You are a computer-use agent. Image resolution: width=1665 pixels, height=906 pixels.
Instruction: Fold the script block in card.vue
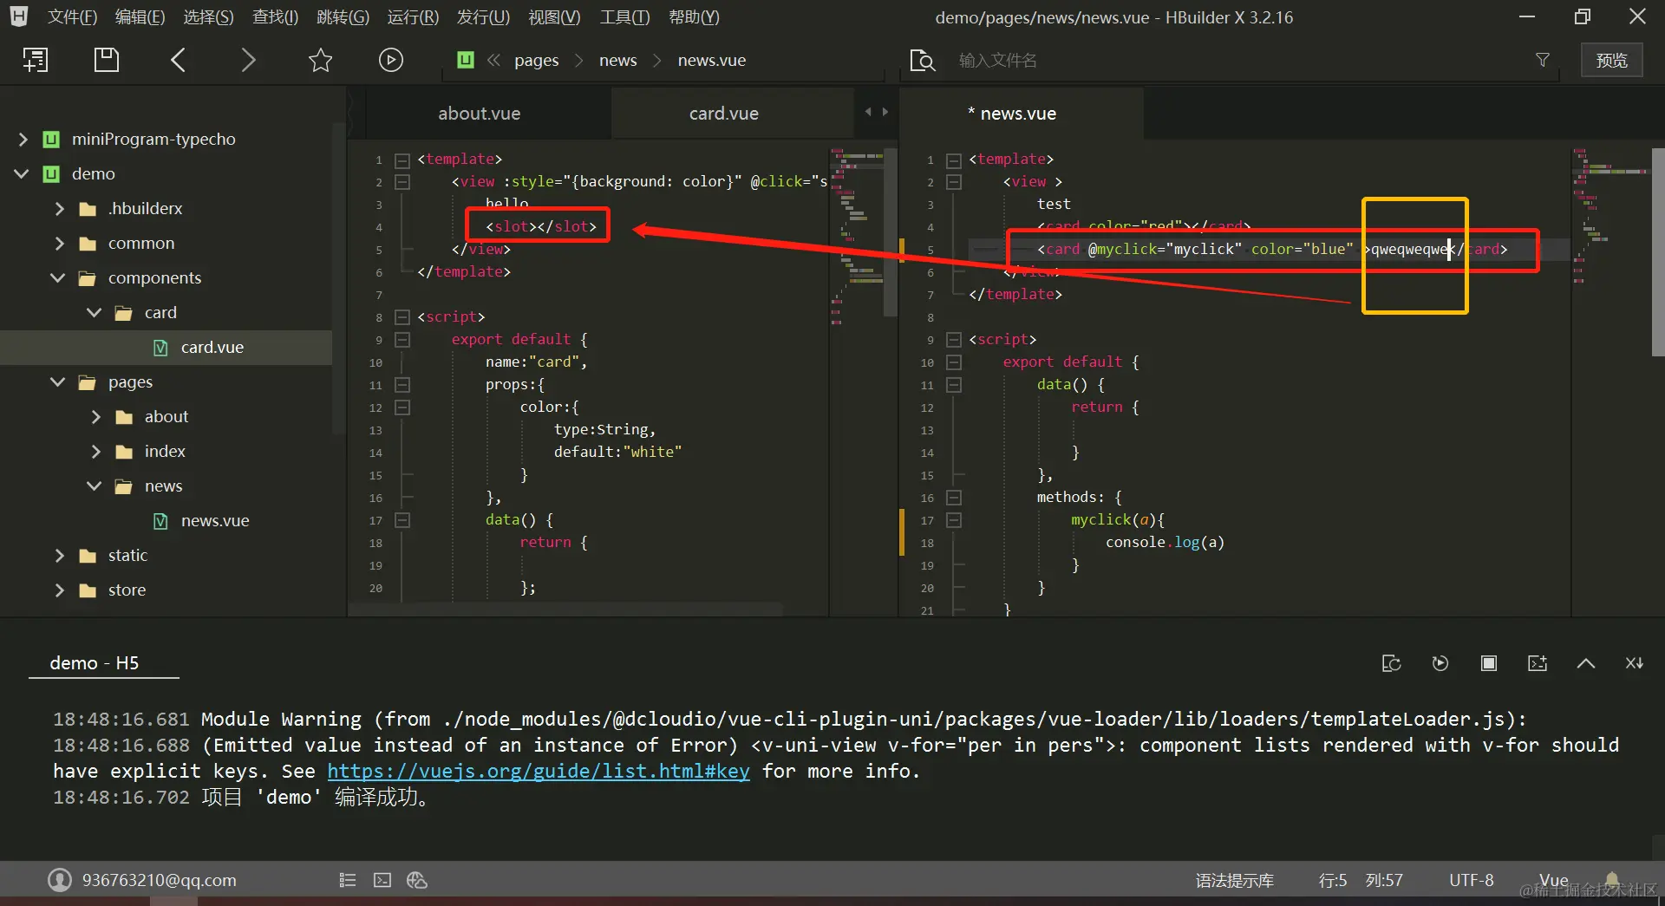[x=402, y=317]
